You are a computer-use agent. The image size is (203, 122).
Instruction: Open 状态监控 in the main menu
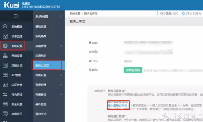tap(17, 36)
